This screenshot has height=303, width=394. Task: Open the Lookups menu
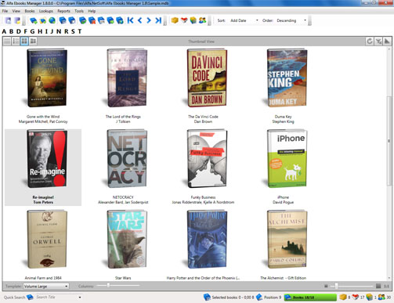pos(46,11)
